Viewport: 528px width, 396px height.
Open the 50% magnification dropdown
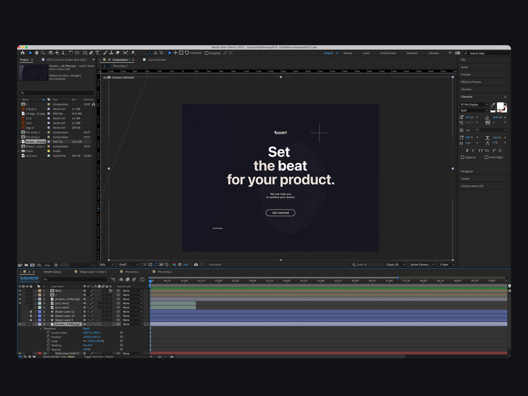coord(107,265)
